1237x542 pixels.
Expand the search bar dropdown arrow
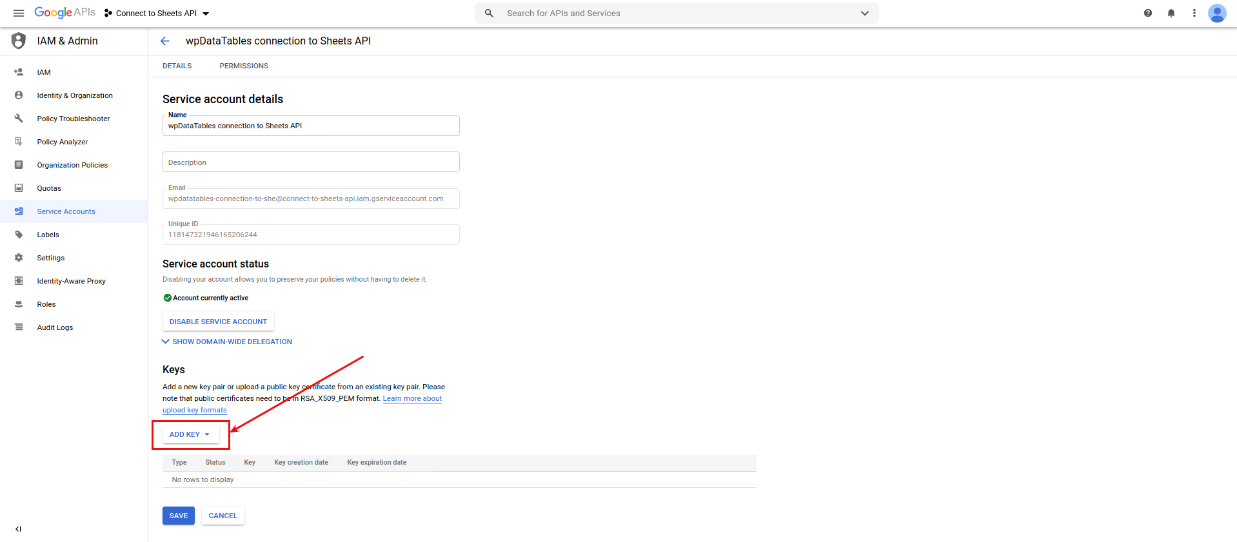pos(865,13)
